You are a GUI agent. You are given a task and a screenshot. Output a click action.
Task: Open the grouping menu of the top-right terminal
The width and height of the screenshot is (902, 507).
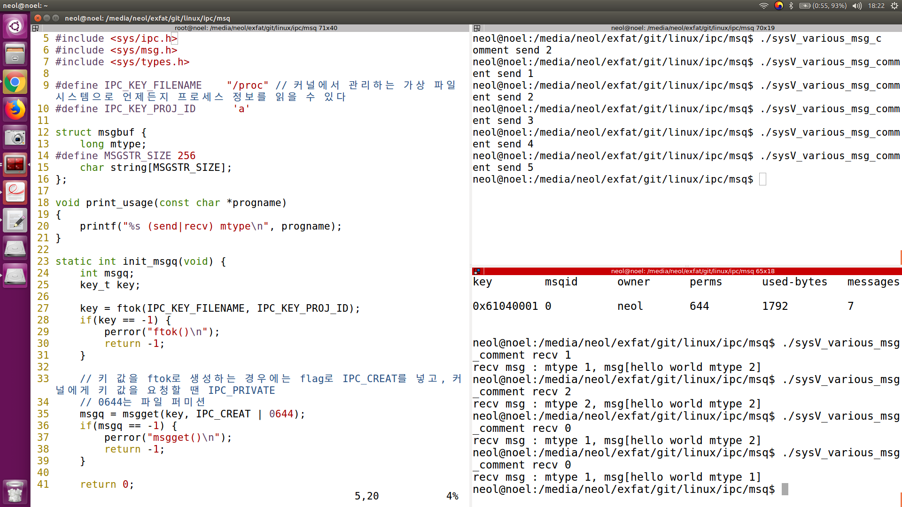coord(477,28)
